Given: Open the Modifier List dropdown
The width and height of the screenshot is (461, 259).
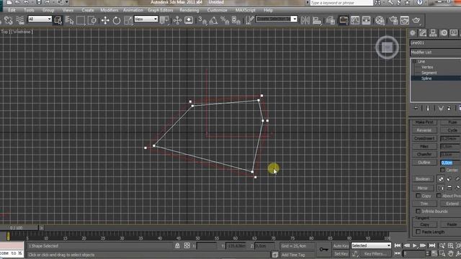Looking at the screenshot, I should pyautogui.click(x=435, y=53).
